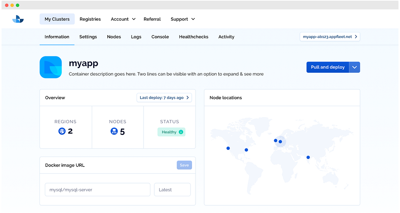
Task: Click the Overview heading
Action: click(55, 98)
